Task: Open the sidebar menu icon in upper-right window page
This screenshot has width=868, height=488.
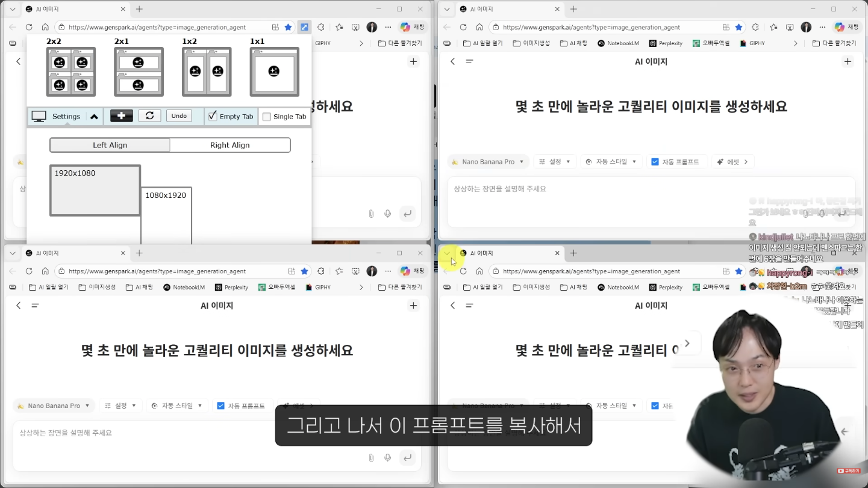Action: point(470,61)
